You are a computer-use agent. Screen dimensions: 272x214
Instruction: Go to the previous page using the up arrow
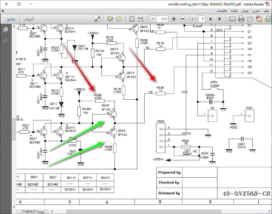pos(220,19)
